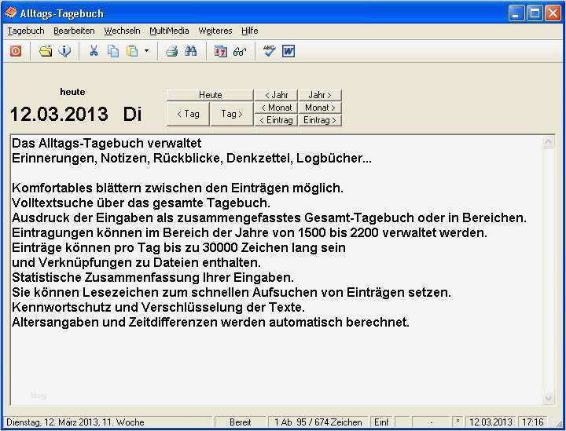This screenshot has height=431, width=566.
Task: Click the Alltags-Tagebuch title bar app icon
Action: coord(11,13)
